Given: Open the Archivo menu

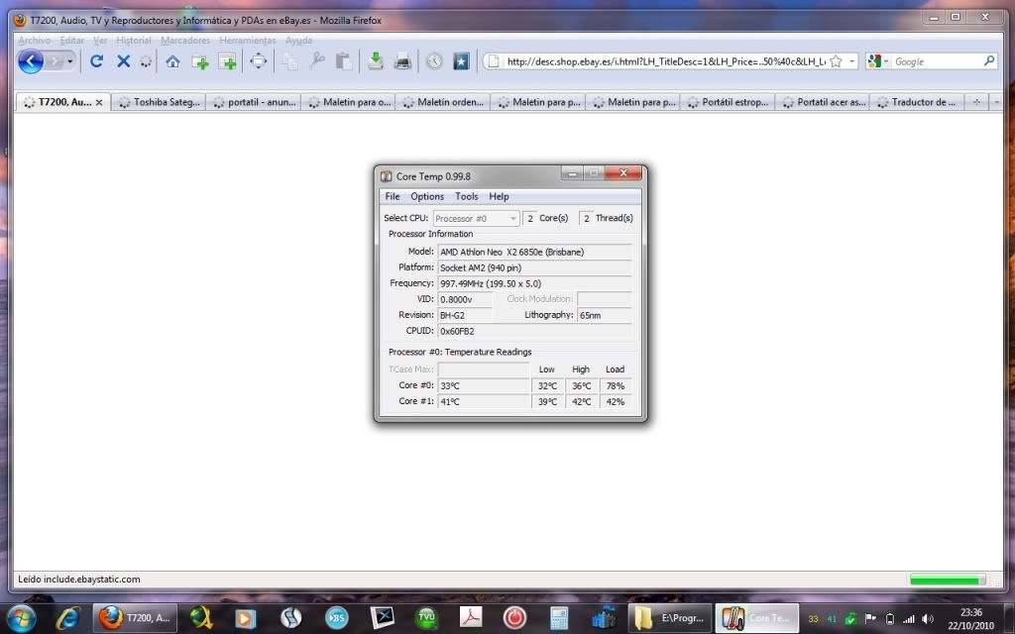Looking at the screenshot, I should [35, 40].
